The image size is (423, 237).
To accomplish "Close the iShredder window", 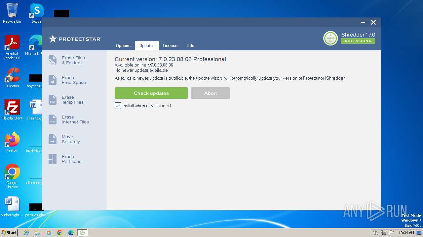I will [373, 22].
